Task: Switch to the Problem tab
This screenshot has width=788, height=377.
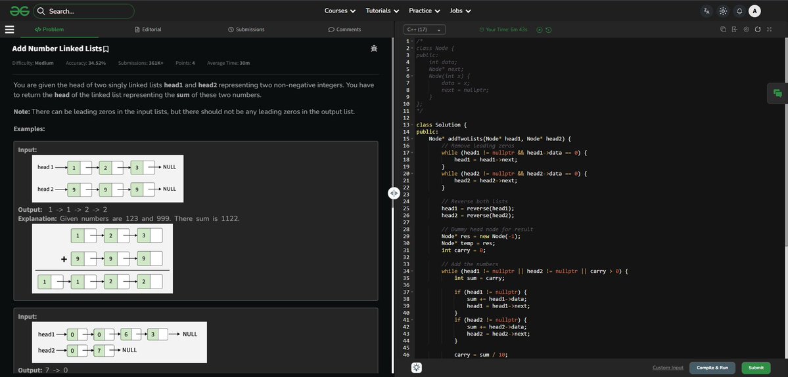Action: pyautogui.click(x=49, y=30)
